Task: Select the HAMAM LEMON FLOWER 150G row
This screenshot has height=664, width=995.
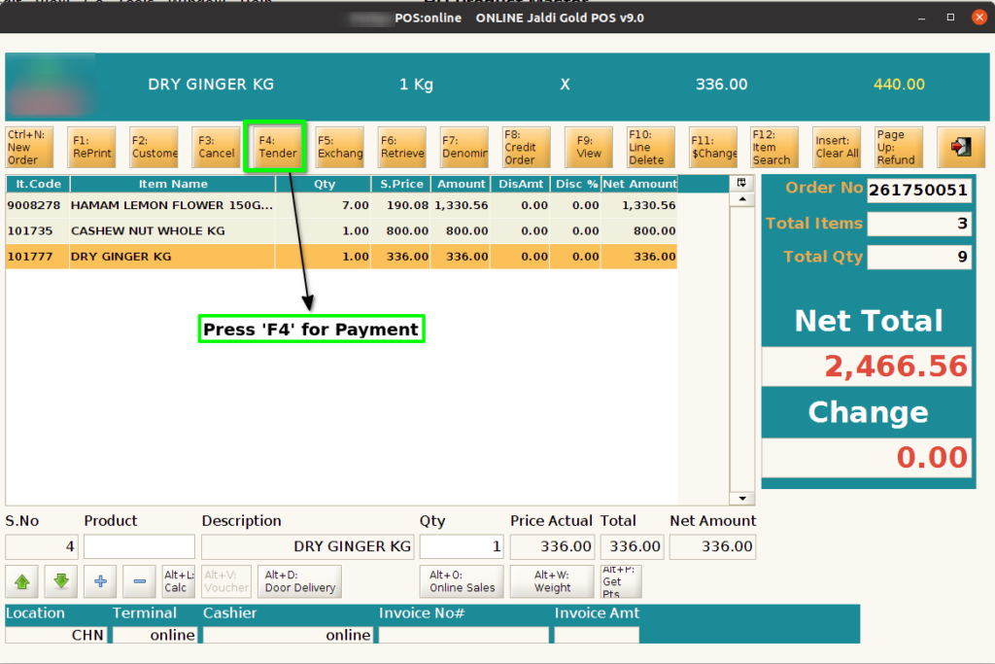Action: [x=341, y=205]
